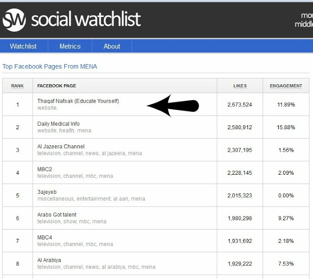The image size is (313, 279).
Task: Open the Al Arabiya page
Action: (49, 260)
